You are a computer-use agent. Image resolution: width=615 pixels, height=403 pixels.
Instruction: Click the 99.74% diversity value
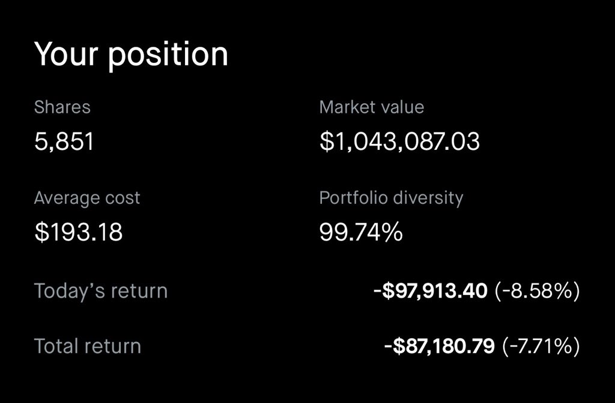point(361,232)
